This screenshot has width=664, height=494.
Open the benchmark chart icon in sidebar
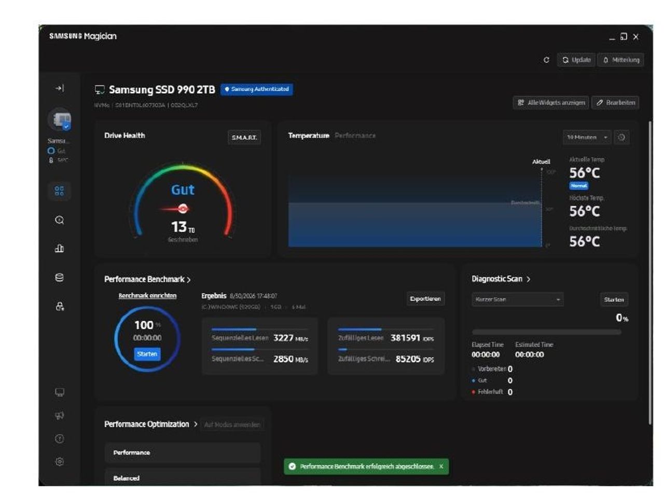pos(60,249)
